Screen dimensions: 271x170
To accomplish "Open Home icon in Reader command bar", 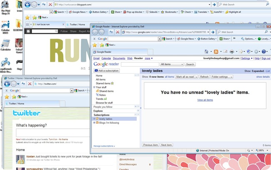I will pyautogui.click(x=206, y=52).
